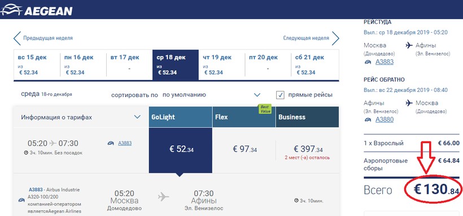Screen dimensions: 463x216
Task: Go to previous week with left arrow
Action: (x=17, y=38)
